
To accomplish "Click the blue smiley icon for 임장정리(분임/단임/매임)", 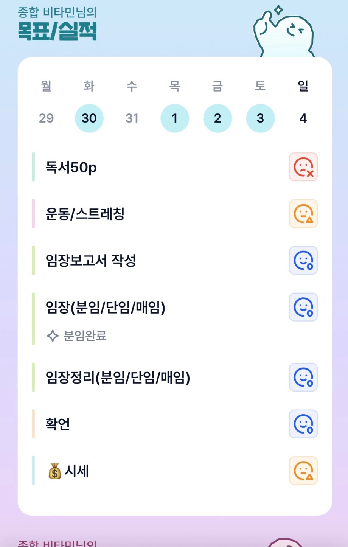I will pyautogui.click(x=303, y=377).
